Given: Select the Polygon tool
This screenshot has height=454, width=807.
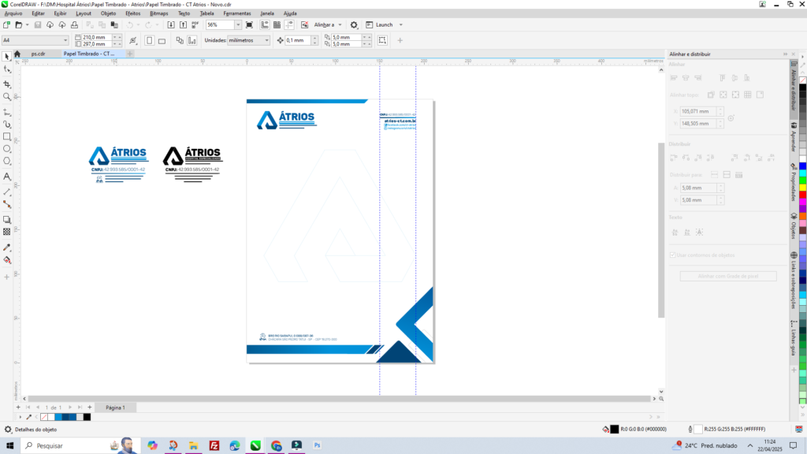Looking at the screenshot, I should pos(6,161).
